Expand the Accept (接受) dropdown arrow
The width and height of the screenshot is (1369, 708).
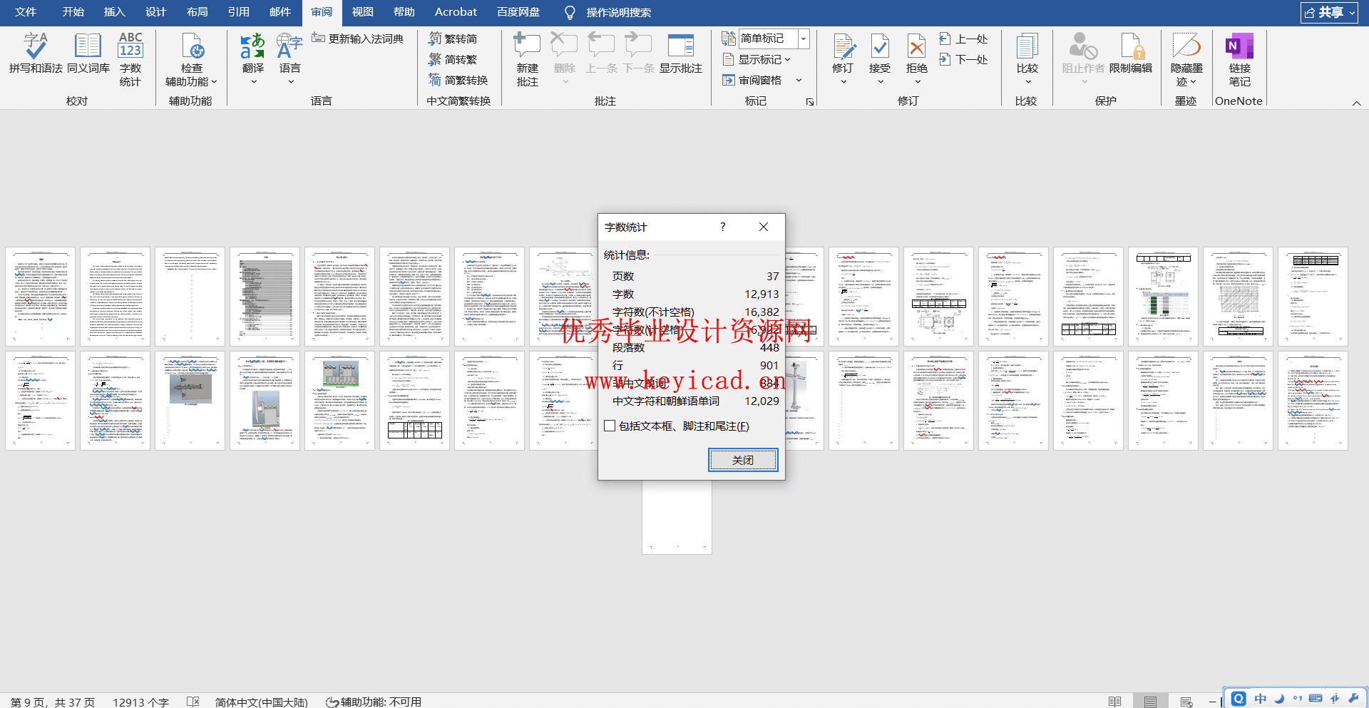(x=880, y=82)
